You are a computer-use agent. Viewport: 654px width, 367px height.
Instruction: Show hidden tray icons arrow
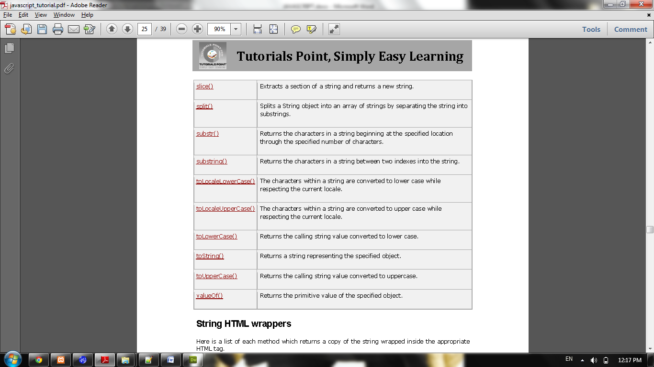(x=582, y=360)
